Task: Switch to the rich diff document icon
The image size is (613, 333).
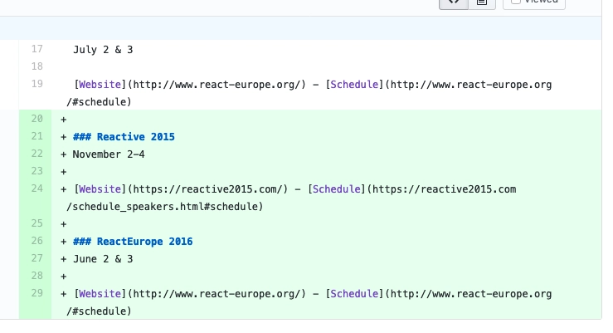Action: (x=482, y=3)
